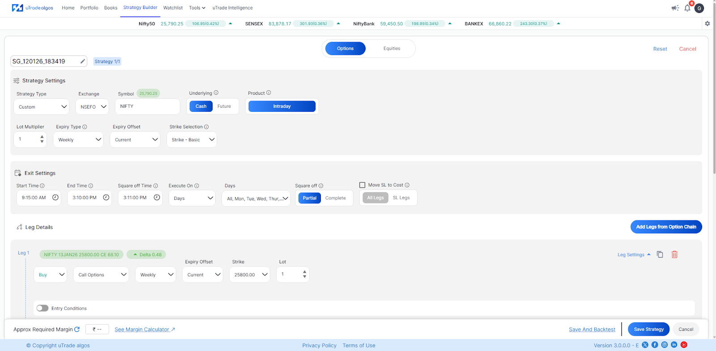Duplicate Leg 1 with copy icon

660,254
